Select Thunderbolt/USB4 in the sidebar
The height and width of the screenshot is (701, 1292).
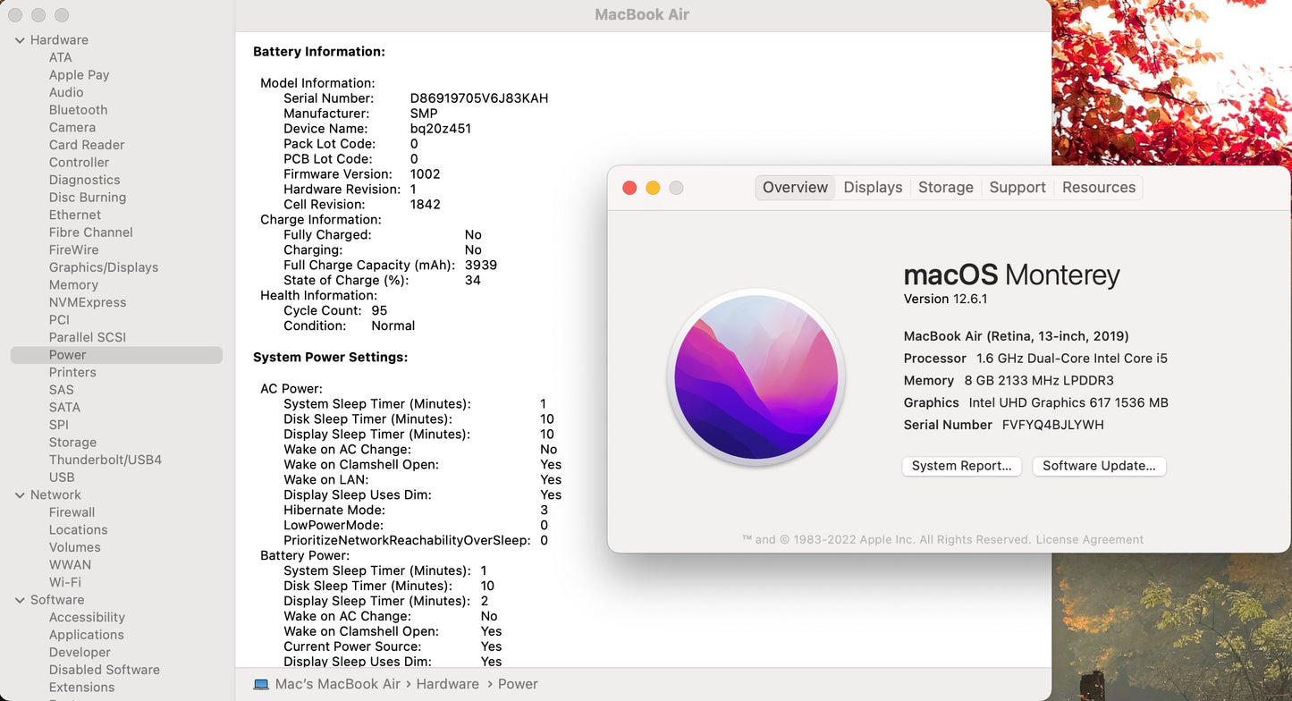coord(105,460)
